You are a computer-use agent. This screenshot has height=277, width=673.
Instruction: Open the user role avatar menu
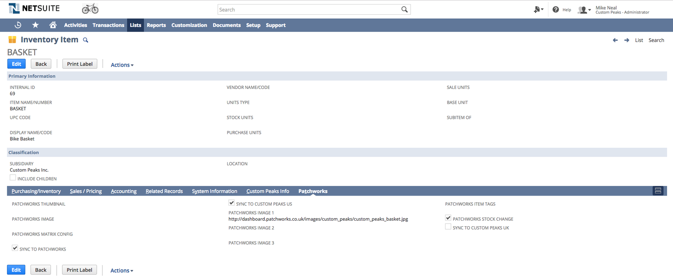coord(584,10)
